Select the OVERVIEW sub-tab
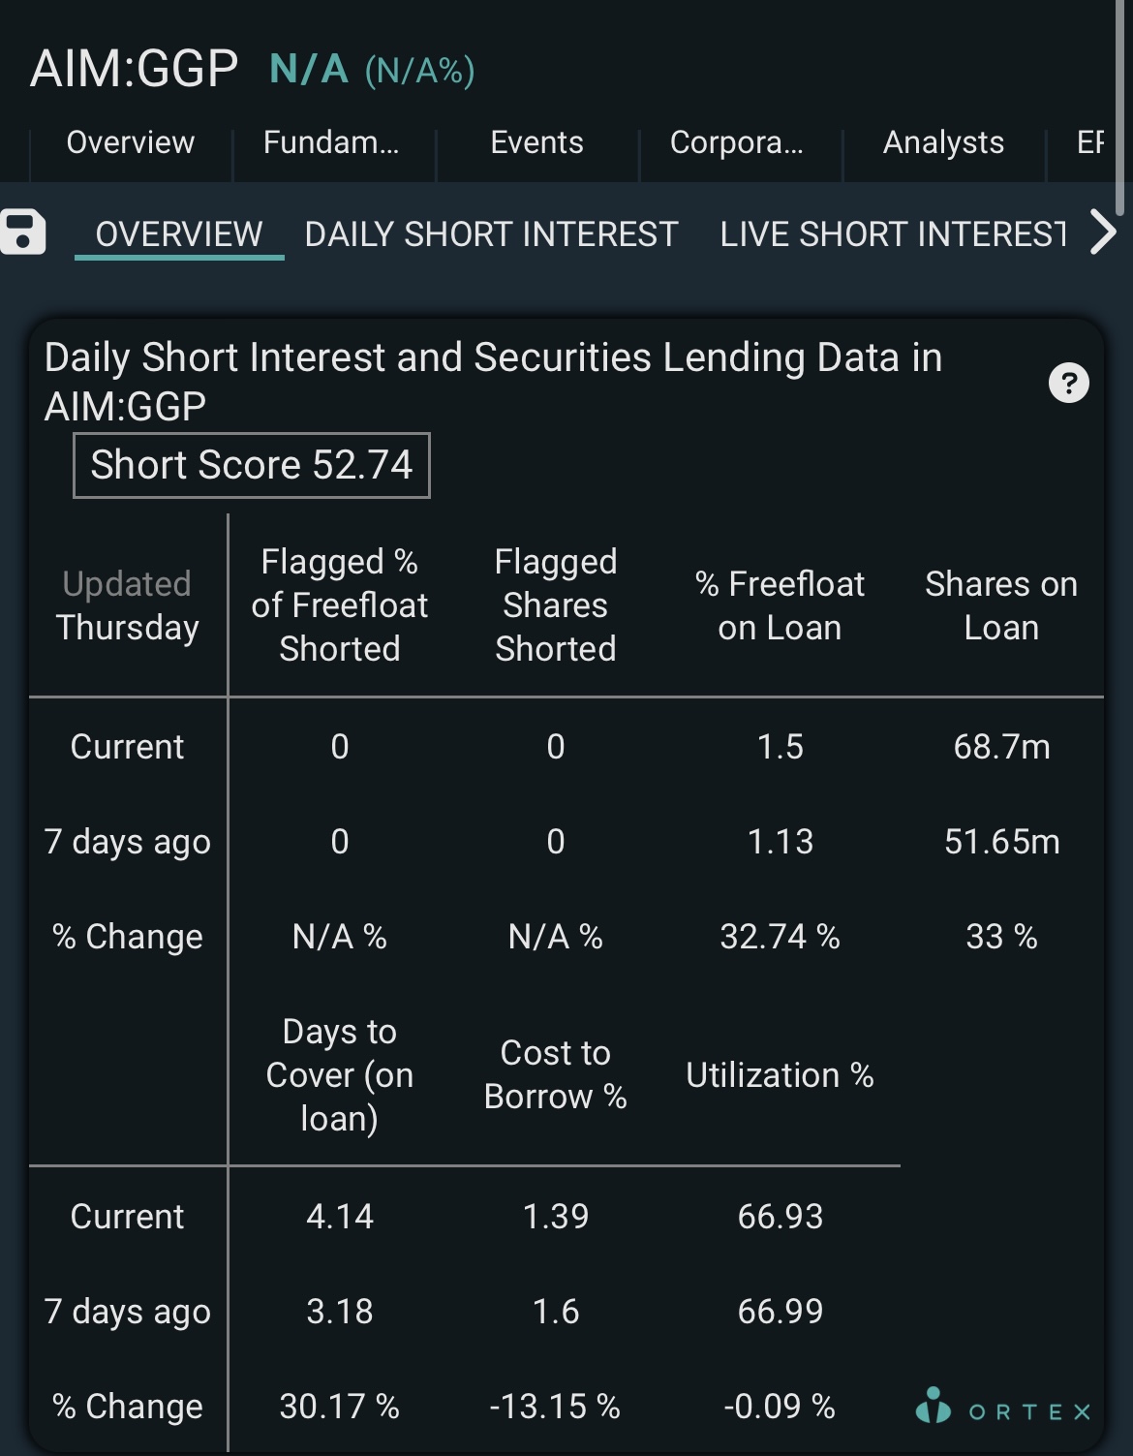 179,234
